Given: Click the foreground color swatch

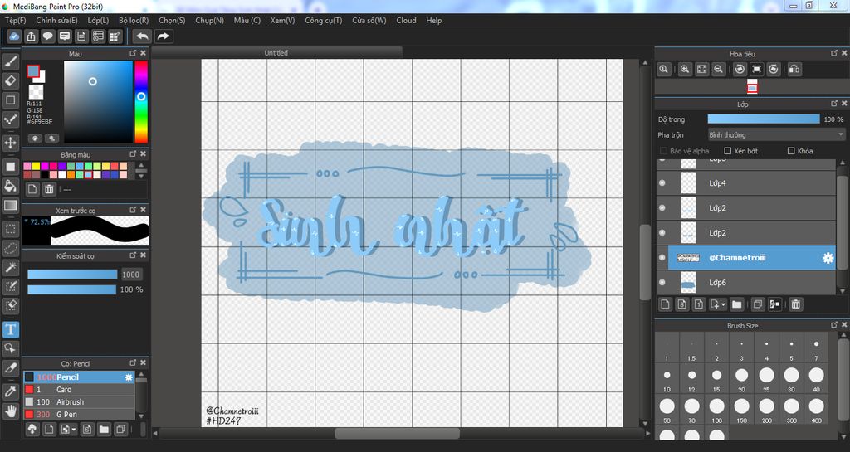Looking at the screenshot, I should 33,71.
